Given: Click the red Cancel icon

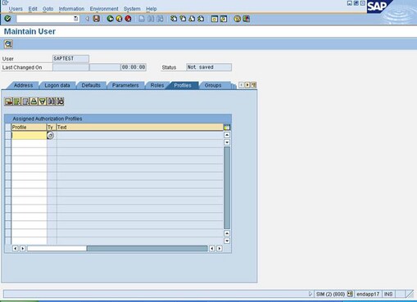Looking at the screenshot, I should (128, 19).
